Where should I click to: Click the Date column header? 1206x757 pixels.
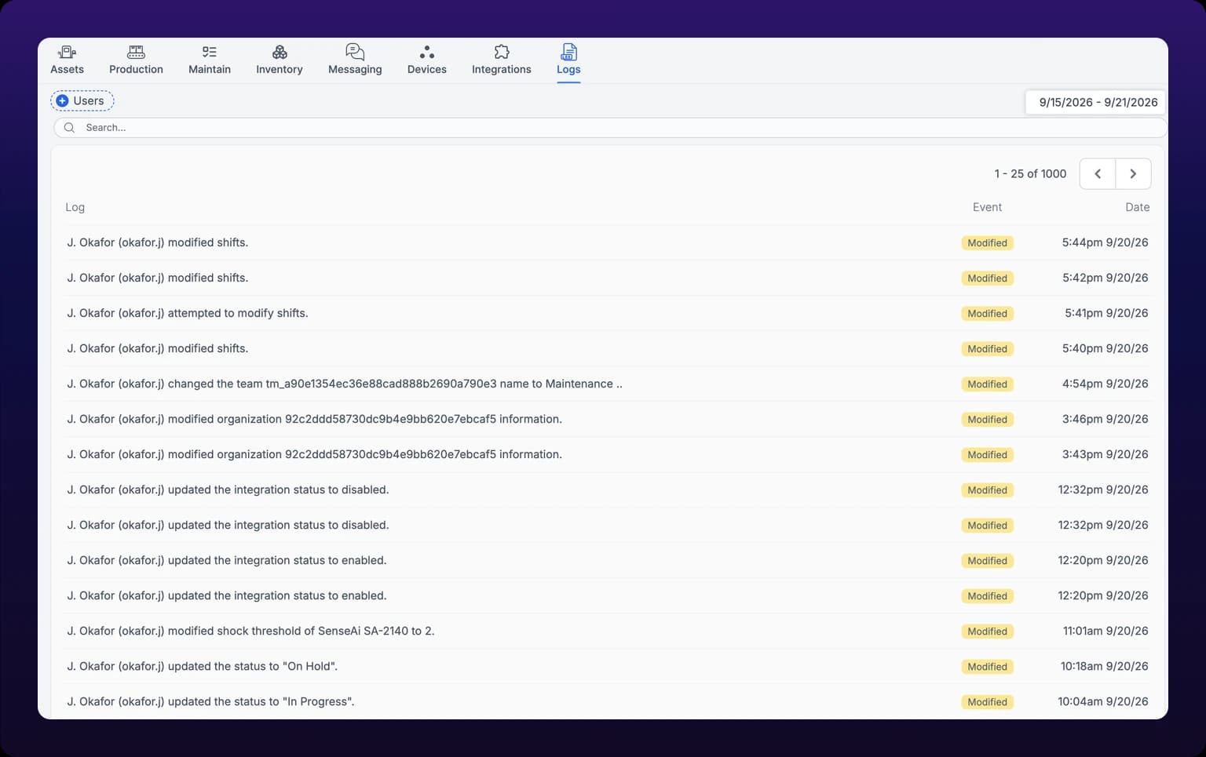click(x=1137, y=207)
